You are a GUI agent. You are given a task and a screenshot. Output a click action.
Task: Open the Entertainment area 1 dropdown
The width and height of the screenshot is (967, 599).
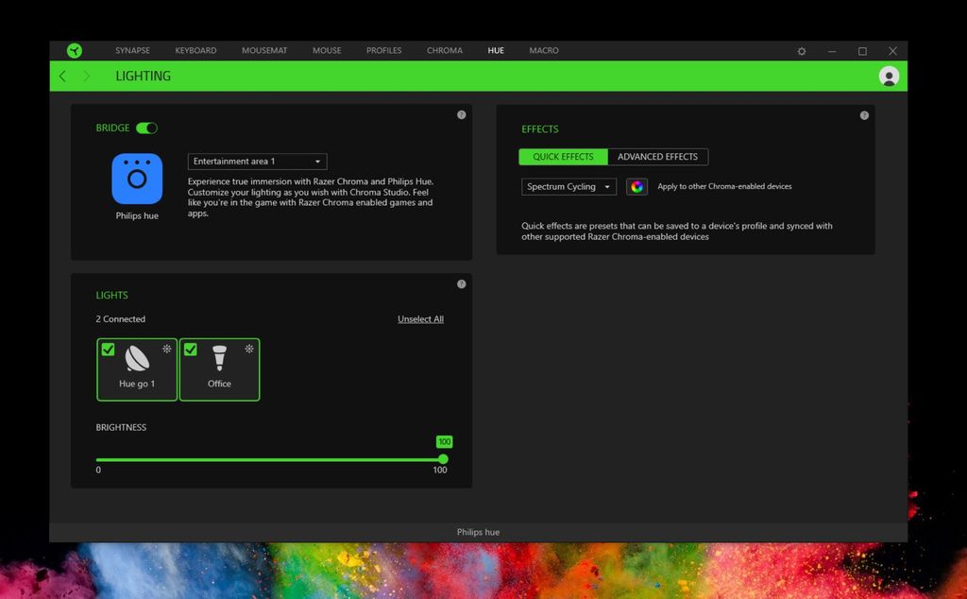(256, 161)
